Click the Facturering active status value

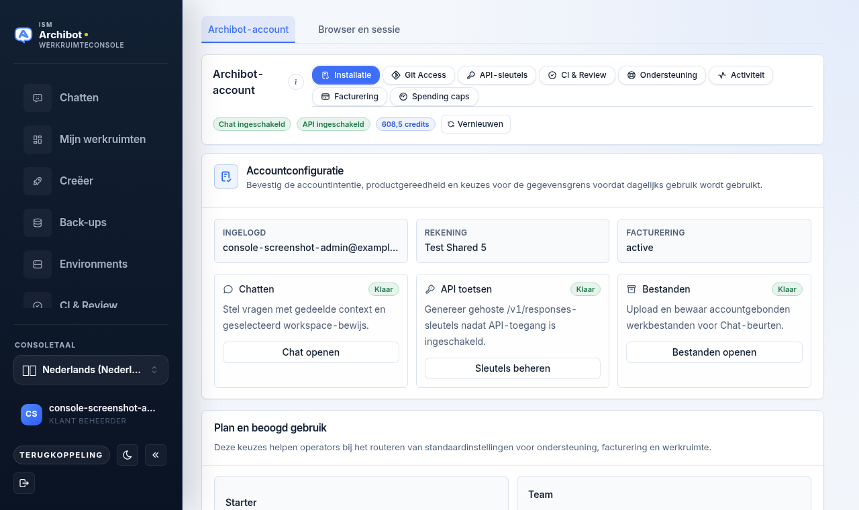[x=640, y=248]
